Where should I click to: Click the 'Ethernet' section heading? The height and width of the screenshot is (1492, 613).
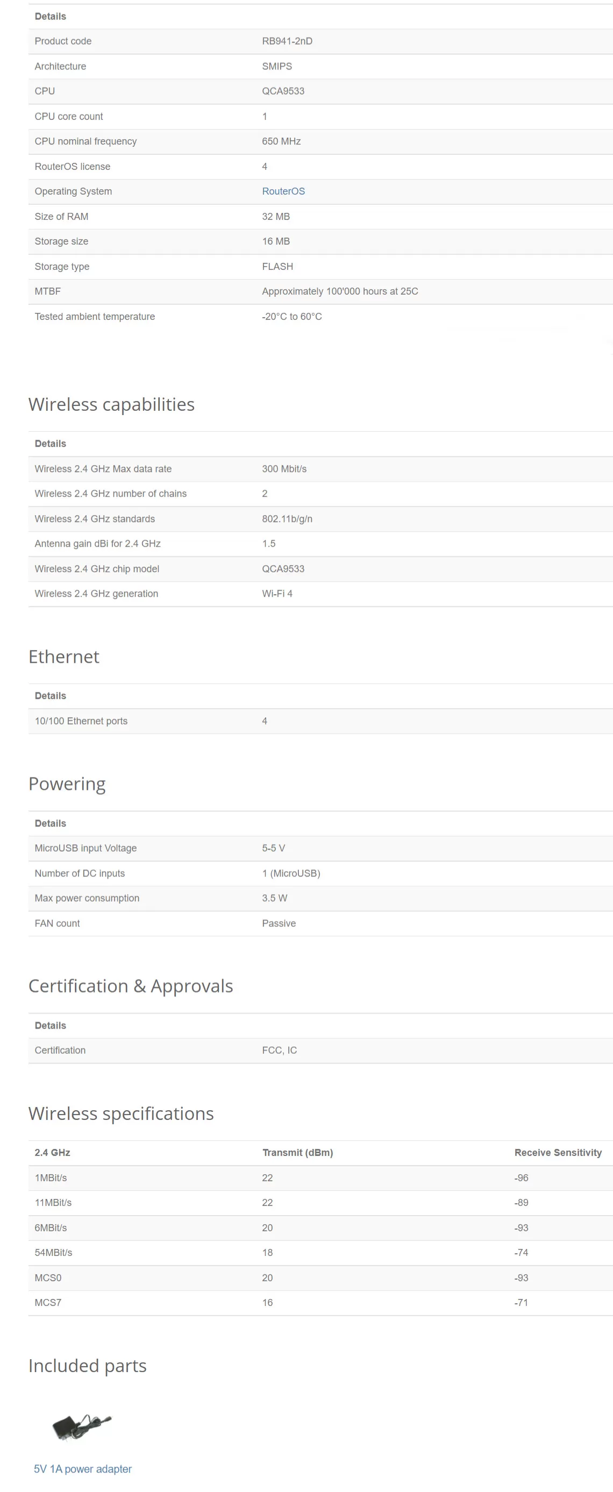pyautogui.click(x=64, y=657)
